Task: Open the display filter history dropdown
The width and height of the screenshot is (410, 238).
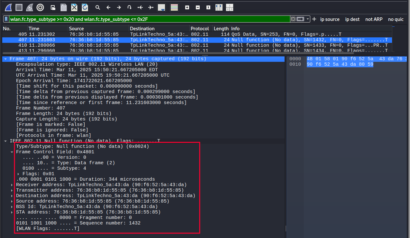Action: tap(308, 19)
